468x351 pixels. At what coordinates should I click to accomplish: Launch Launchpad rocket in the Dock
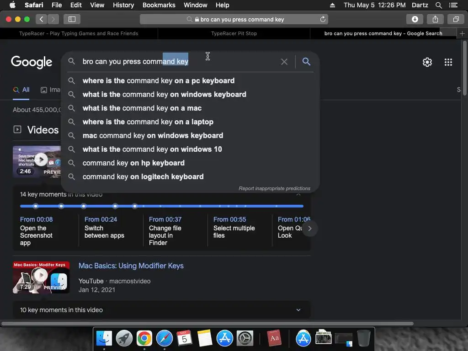coord(124,339)
